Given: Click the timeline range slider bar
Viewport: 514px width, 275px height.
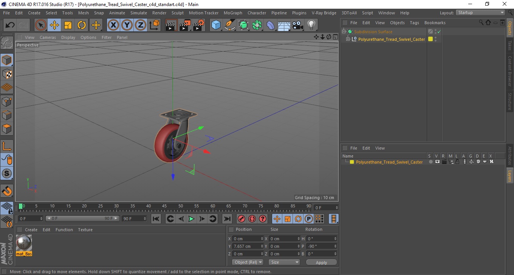Looking at the screenshot, I should click(x=82, y=218).
